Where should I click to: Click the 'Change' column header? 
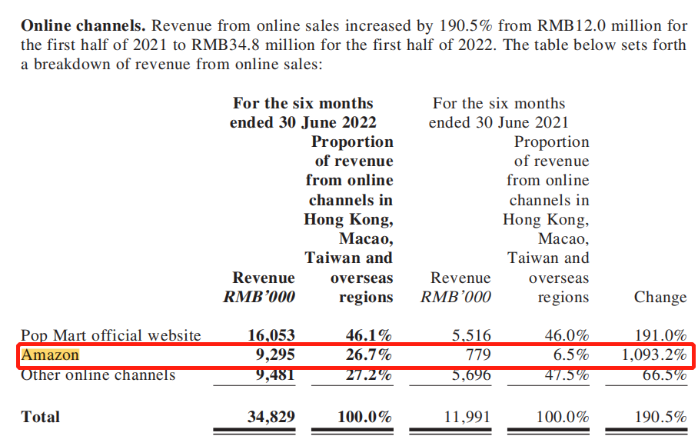660,297
